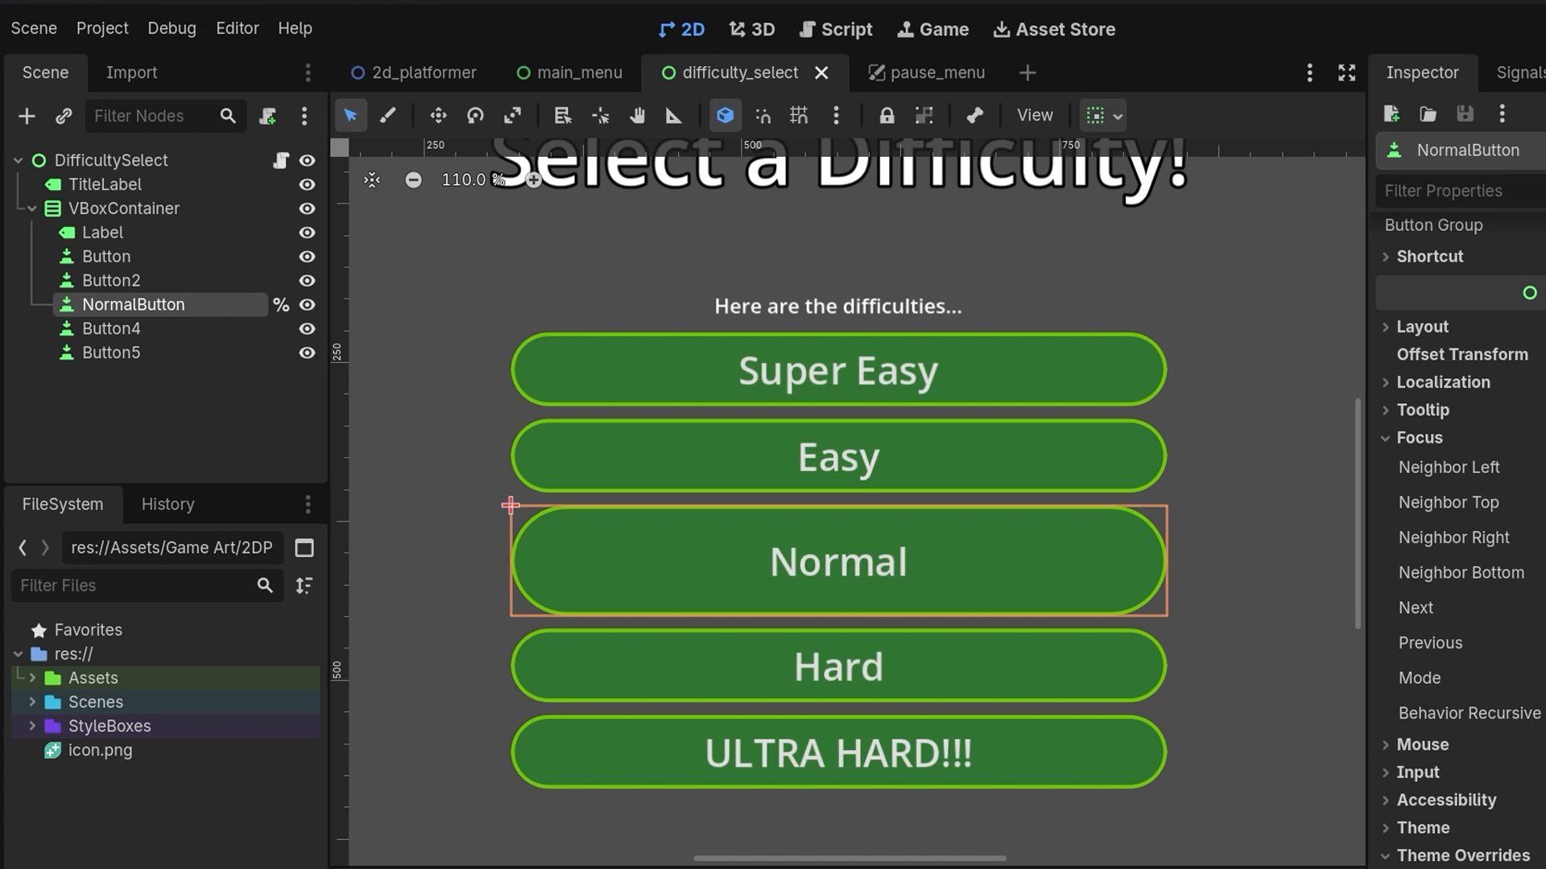1546x869 pixels.
Task: Collapse the Focus inspector section
Action: point(1386,438)
